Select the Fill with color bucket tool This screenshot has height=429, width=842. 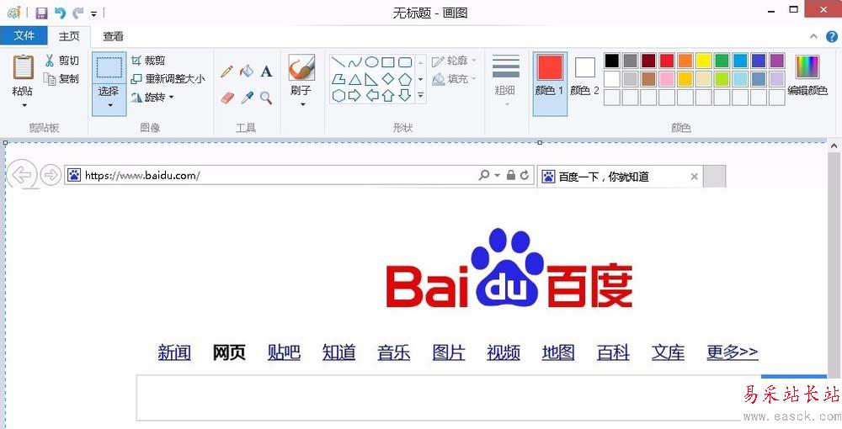[x=246, y=71]
